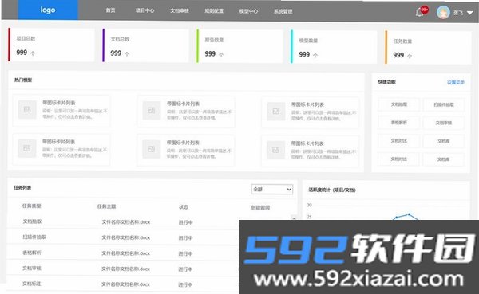The width and height of the screenshot is (479, 294).
Task: Open the 文档总数 statistic card
Action: [145, 45]
